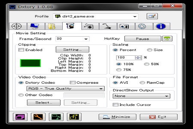Switch to the hotkey lamp tab
The height and width of the screenshot is (129, 193).
[108, 26]
